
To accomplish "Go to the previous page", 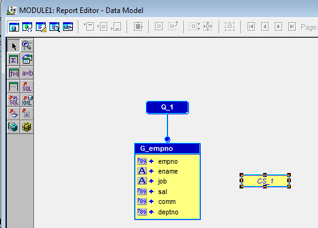I will [265, 27].
